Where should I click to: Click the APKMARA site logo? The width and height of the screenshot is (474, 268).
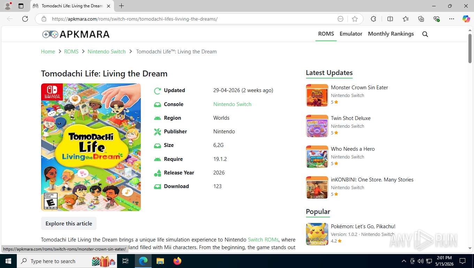point(76,34)
